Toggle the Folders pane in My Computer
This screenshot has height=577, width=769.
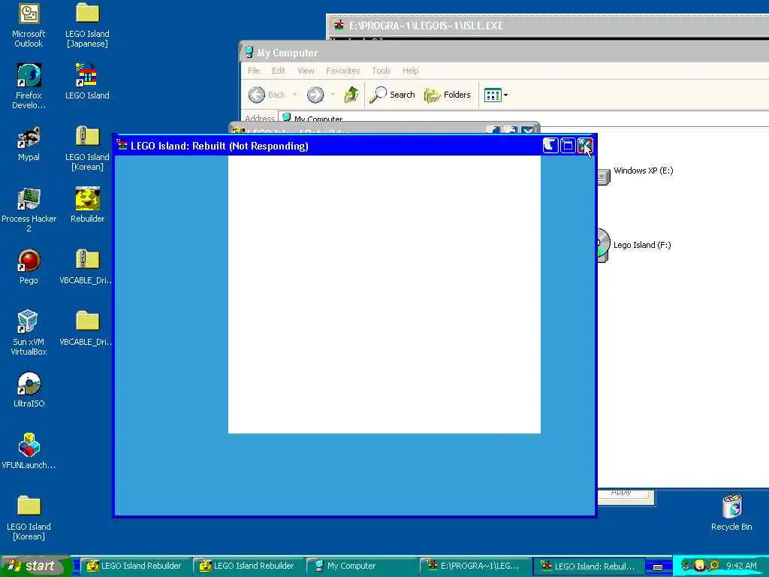click(x=448, y=95)
